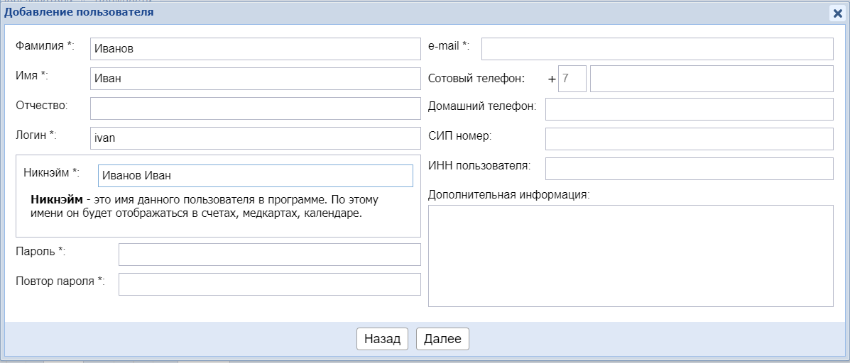This screenshot has width=850, height=363.
Task: Click the Никнэйм description hint text
Action: pos(206,206)
